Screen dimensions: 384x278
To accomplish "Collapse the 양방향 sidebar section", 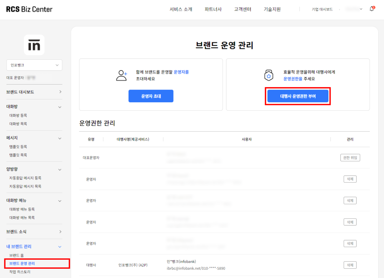I will pos(60,169).
